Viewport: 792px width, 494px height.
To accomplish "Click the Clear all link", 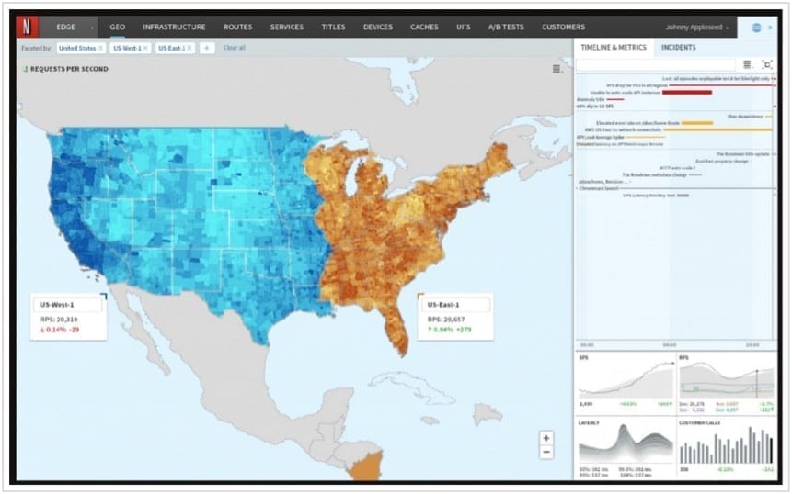I will [235, 47].
